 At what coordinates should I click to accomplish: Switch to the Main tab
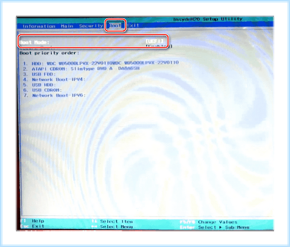tap(67, 26)
